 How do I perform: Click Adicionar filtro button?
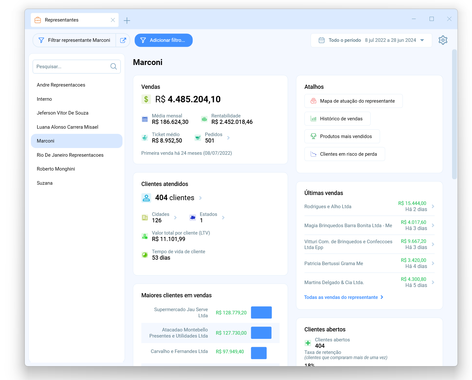163,40
